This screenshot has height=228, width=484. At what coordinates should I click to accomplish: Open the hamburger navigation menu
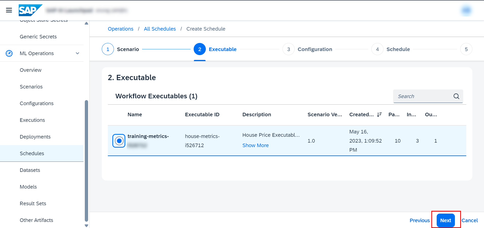9,10
